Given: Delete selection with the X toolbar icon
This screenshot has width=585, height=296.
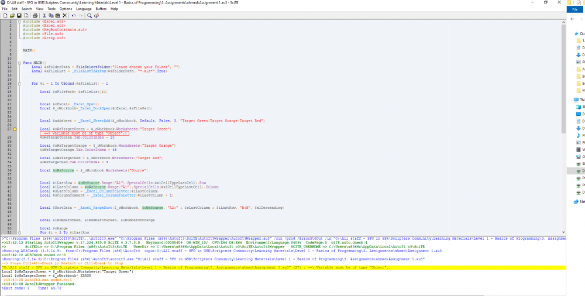Looking at the screenshot, I should pos(64,16).
